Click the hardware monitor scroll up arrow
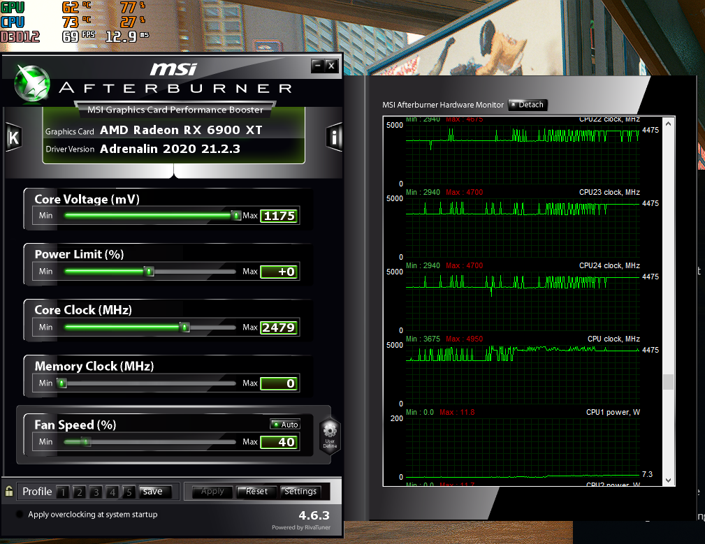The image size is (705, 544). click(x=668, y=124)
